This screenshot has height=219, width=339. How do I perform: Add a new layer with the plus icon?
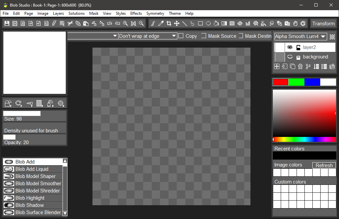277,66
